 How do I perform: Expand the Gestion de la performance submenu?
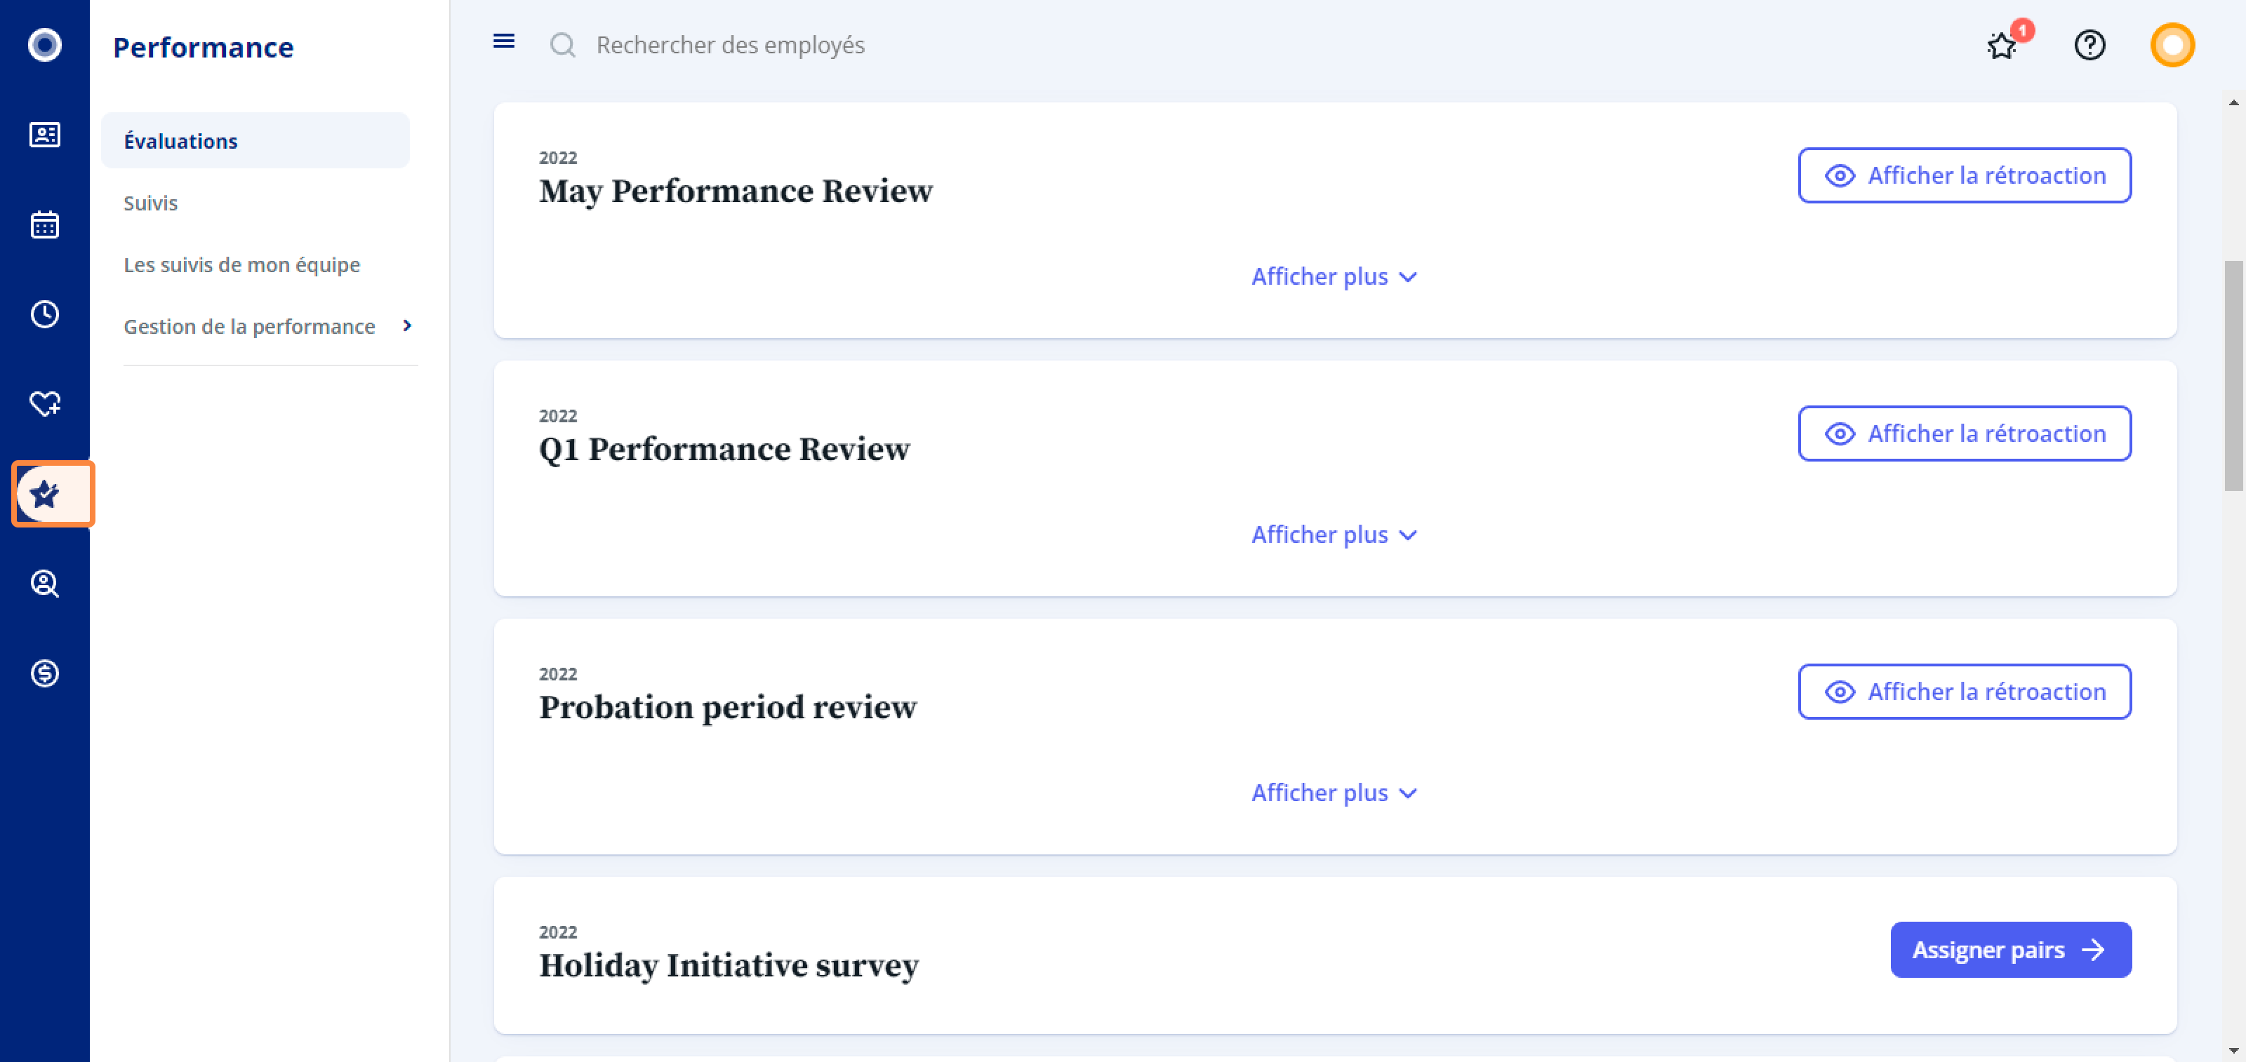(x=267, y=326)
